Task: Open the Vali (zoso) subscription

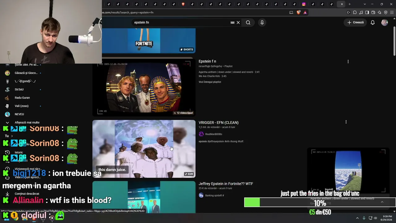Action: tap(22, 106)
